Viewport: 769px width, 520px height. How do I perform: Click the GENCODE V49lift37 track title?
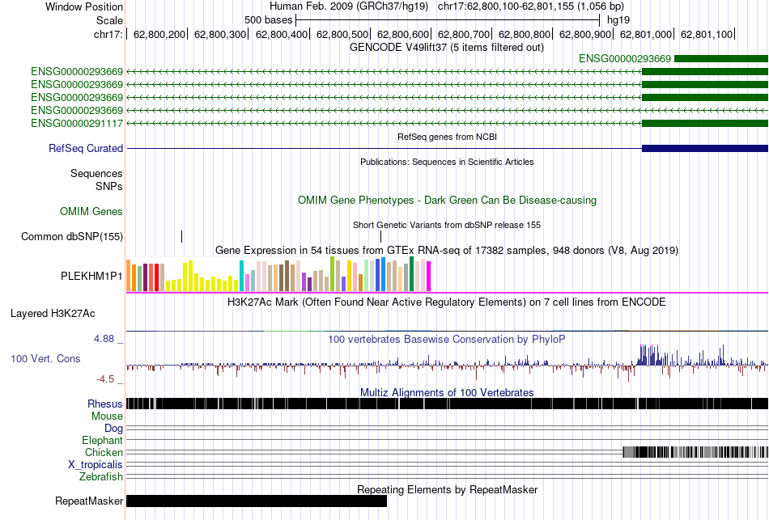tap(447, 48)
